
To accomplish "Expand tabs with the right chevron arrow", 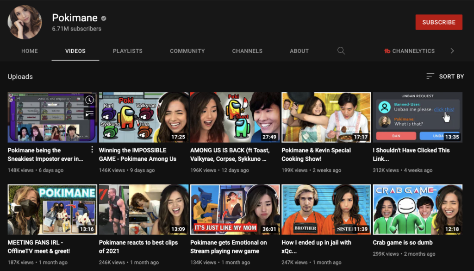I will click(x=452, y=51).
